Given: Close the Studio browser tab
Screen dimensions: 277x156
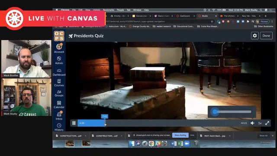Looking at the screenshot, I should (x=216, y=16).
